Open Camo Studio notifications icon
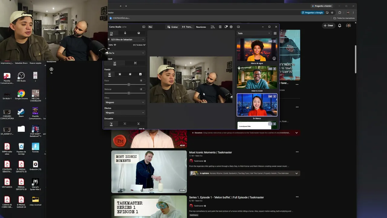This screenshot has width=387, height=218. click(x=226, y=27)
